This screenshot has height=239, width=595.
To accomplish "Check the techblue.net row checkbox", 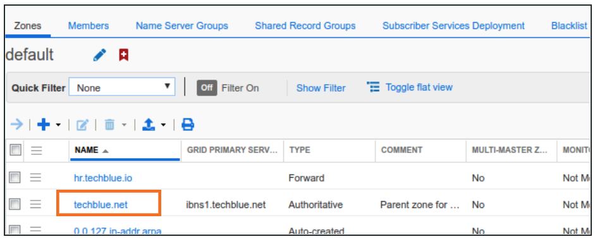I will click(15, 204).
